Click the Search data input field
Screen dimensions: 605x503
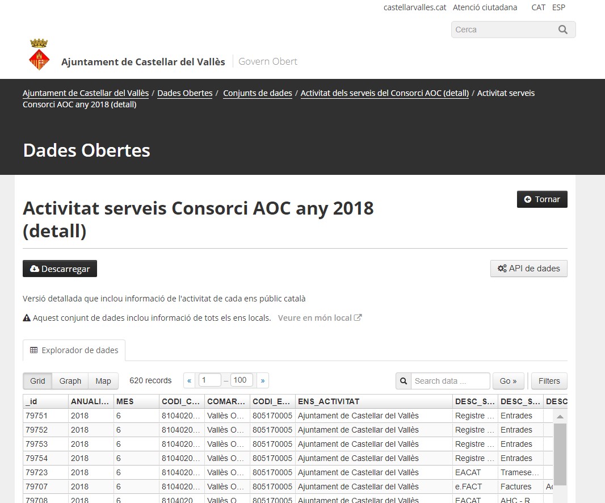tap(450, 381)
